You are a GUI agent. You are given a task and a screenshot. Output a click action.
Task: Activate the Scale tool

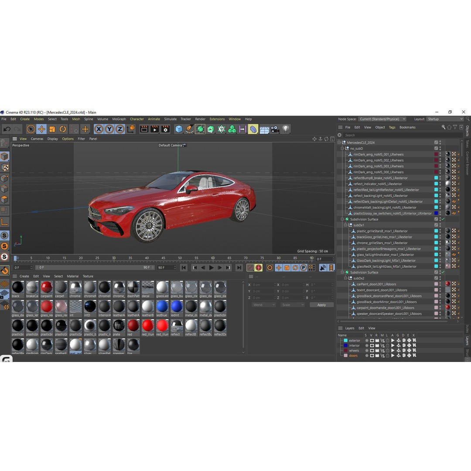[x=52, y=129]
